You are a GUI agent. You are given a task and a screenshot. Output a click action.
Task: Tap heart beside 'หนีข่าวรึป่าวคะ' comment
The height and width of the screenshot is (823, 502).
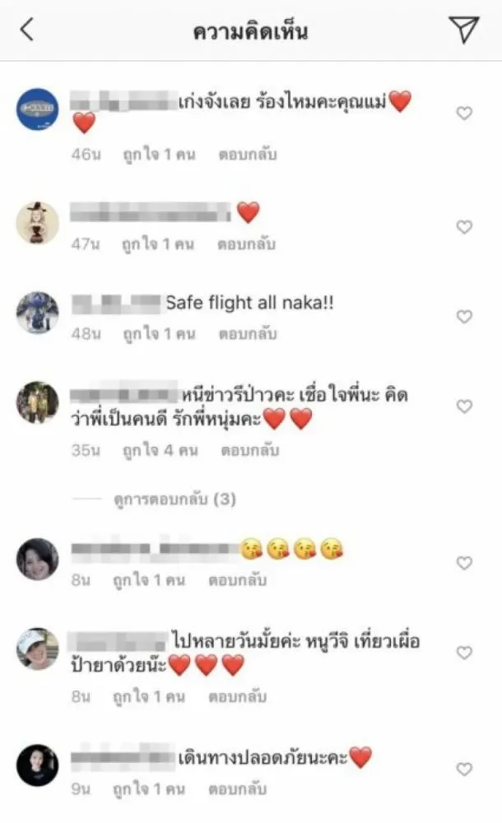(x=464, y=407)
